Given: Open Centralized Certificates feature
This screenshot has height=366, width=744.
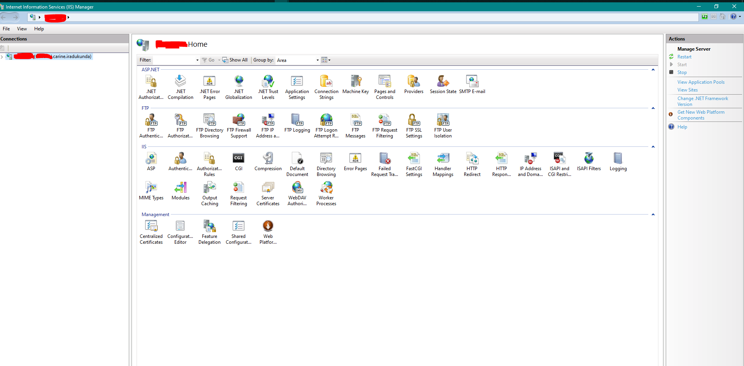Looking at the screenshot, I should click(151, 232).
